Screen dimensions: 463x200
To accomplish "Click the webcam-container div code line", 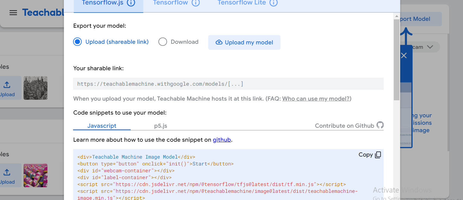I will click(x=126, y=171).
